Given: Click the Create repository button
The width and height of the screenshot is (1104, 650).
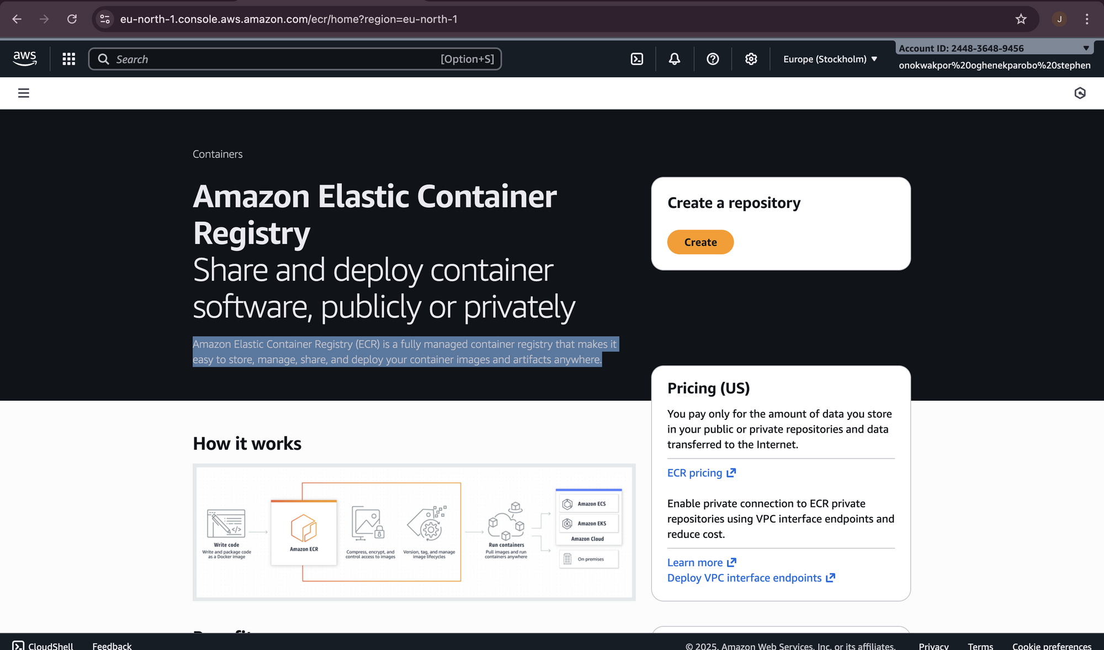Looking at the screenshot, I should click(x=700, y=242).
